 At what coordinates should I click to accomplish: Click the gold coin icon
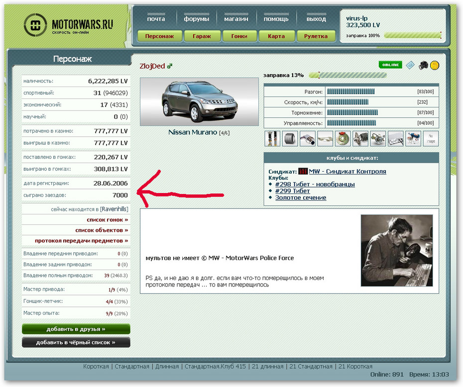click(x=434, y=65)
